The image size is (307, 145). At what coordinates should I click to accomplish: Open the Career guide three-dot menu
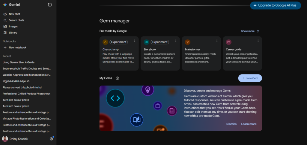coord(258,41)
